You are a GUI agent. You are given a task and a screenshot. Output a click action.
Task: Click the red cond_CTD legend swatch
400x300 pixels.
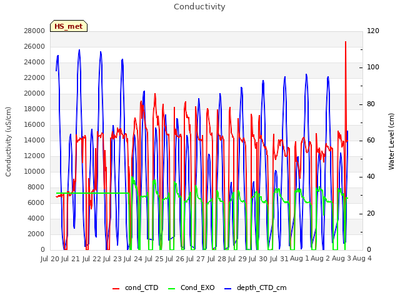[116, 289]
